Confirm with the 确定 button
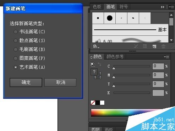This screenshot has width=175, height=131. click(26, 82)
